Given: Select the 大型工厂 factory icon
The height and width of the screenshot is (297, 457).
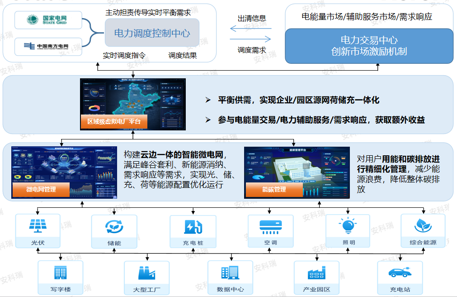Looking at the screenshot, I should pos(146,272).
